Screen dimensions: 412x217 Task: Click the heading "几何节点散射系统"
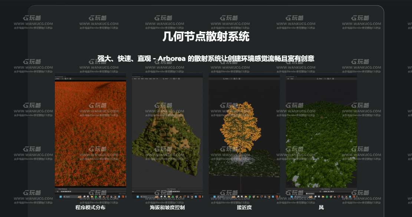point(206,36)
